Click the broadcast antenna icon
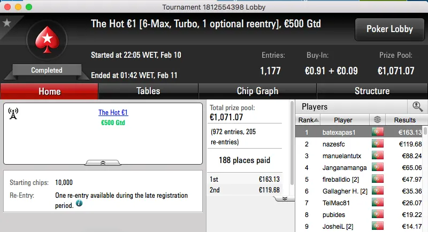This screenshot has width=428, height=232. [13, 113]
